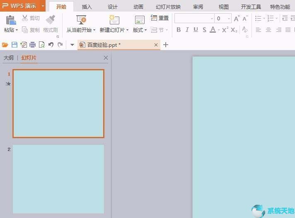Center align text

pyautogui.click(x=268, y=30)
